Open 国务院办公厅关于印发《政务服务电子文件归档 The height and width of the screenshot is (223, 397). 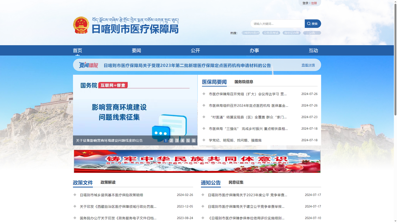118,218
